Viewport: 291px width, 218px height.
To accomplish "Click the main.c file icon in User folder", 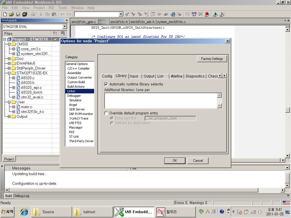I will coord(18,107).
